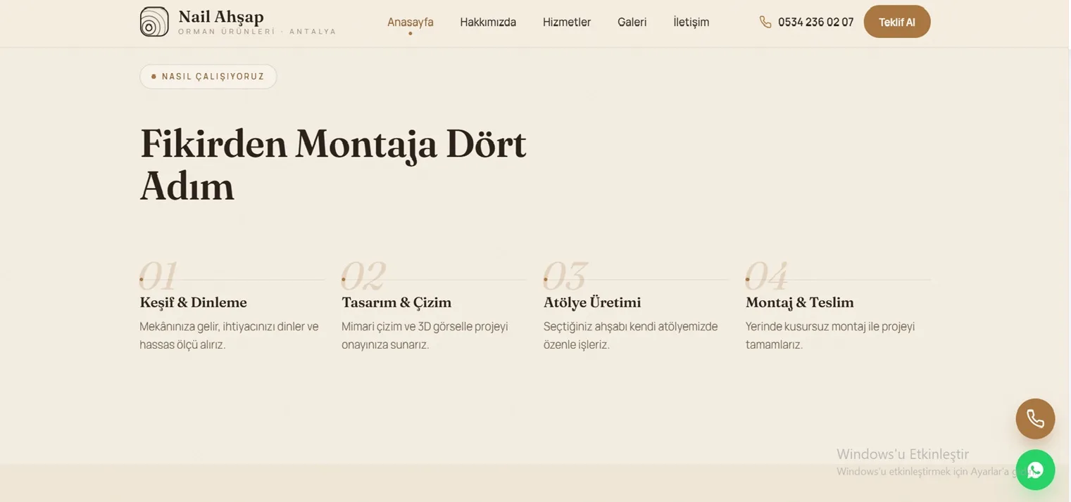
Task: Click the step number 03
Action: click(x=565, y=276)
